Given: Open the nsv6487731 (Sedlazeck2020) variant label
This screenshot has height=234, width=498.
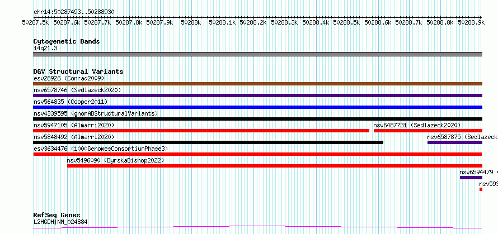Looking at the screenshot, I should (417, 125).
